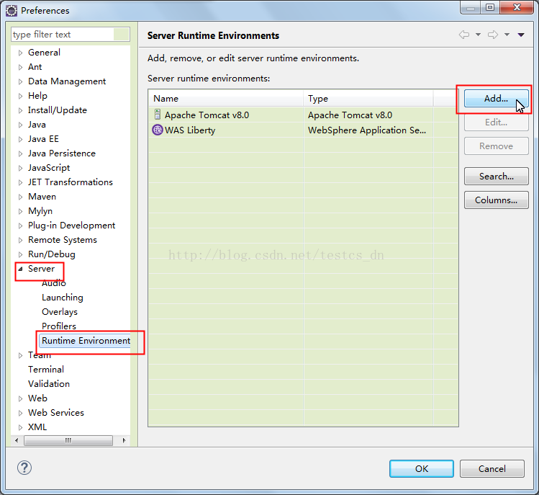The image size is (539, 495).
Task: Open the Columns... dialog
Action: point(496,200)
